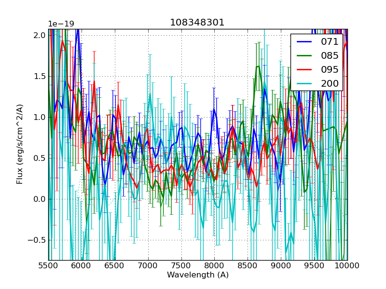Screen dimensions: 386x289
Task: Click the Wavelength (A) x-axis label
Action: [198, 275]
